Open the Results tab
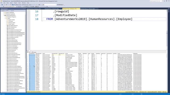 click(29, 52)
